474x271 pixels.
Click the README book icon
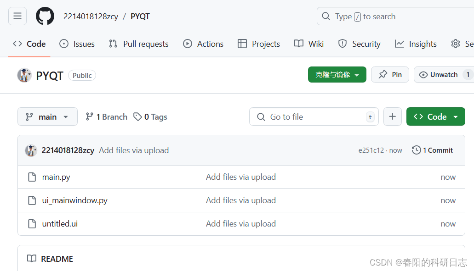click(x=32, y=259)
